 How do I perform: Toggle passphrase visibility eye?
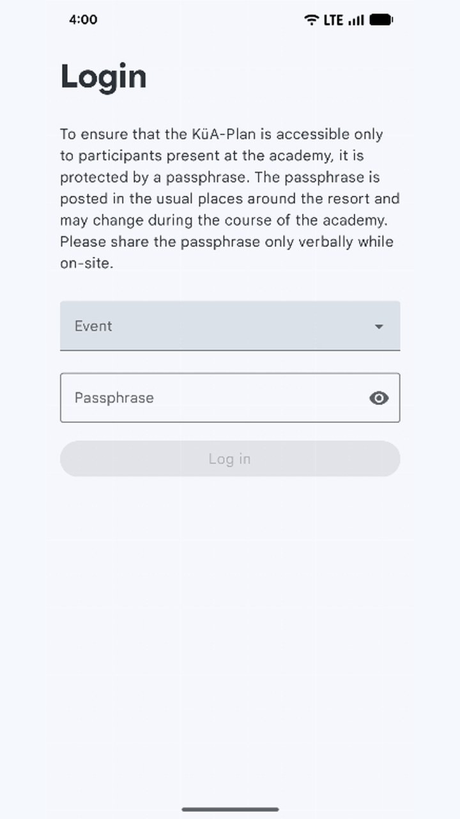tap(379, 398)
